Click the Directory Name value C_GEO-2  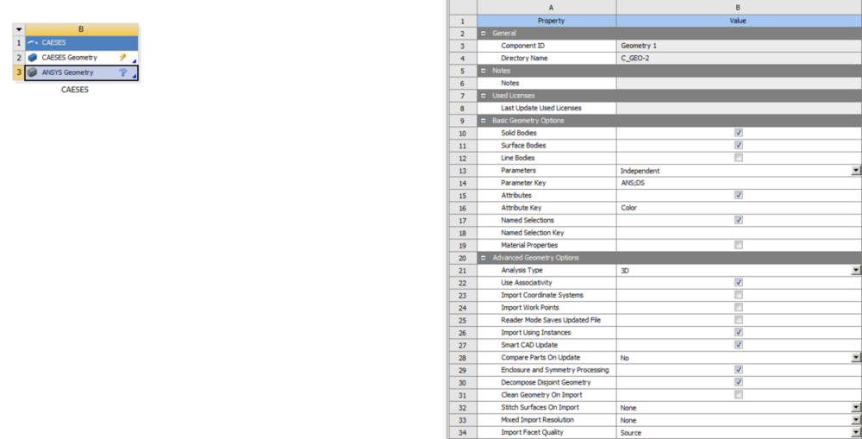pyautogui.click(x=739, y=59)
